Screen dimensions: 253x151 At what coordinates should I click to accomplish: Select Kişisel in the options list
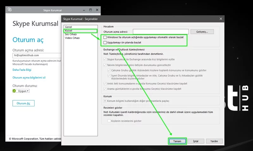(x=69, y=31)
